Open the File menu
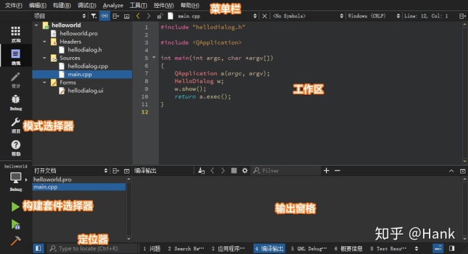Viewport: 468px width, 254px height. (14, 5)
